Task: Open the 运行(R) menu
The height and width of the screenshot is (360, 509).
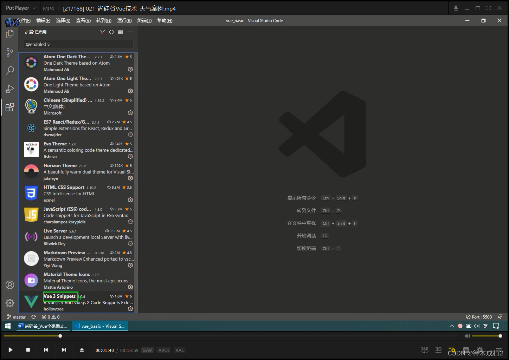Action: [x=124, y=21]
